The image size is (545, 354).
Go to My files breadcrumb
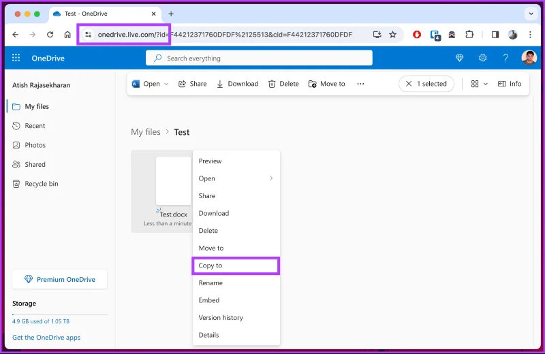146,132
